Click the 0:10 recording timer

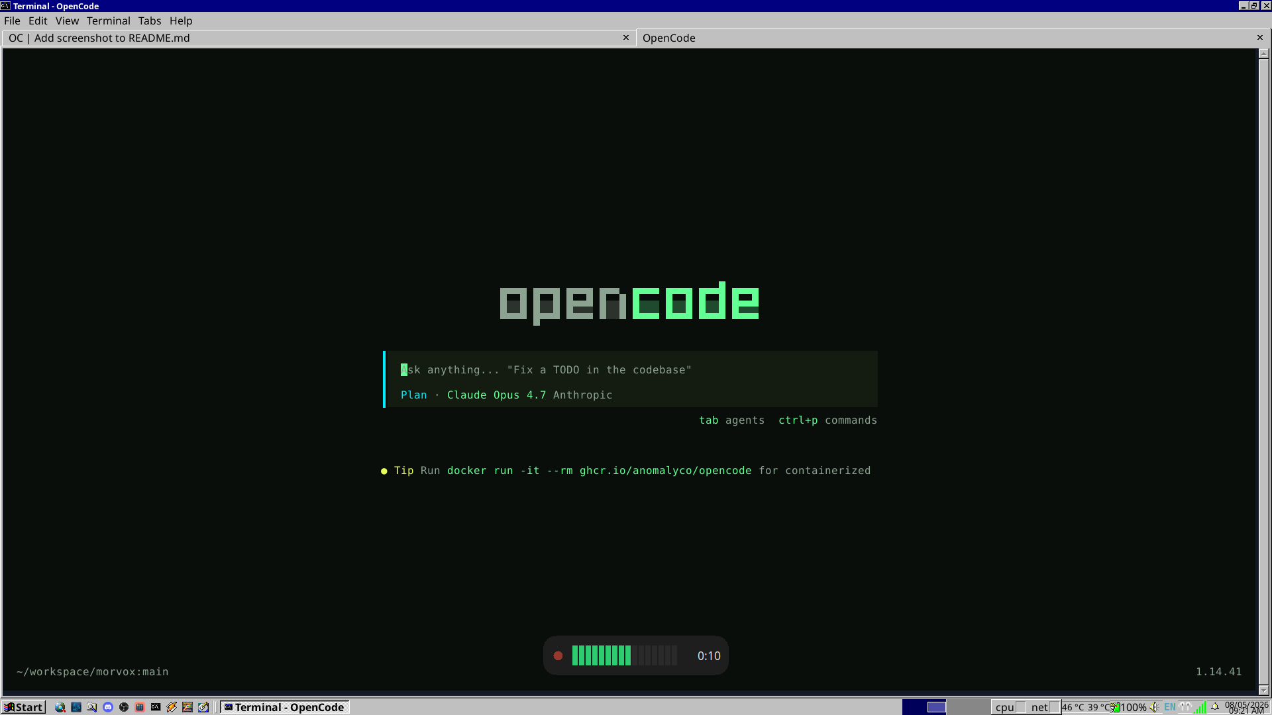coord(709,656)
